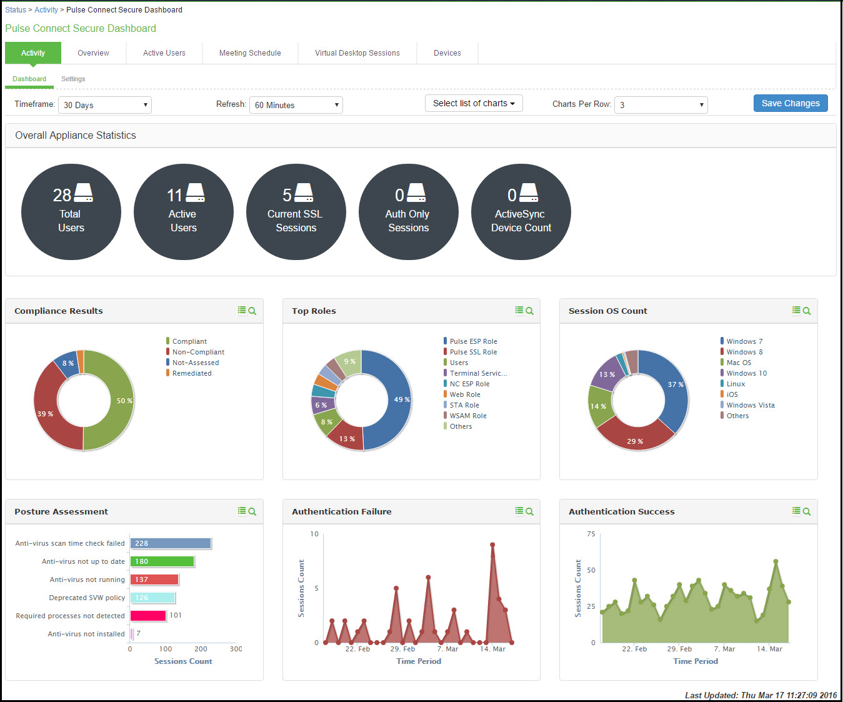
Task: Open list view icon in Compliance Results
Action: pos(242,310)
